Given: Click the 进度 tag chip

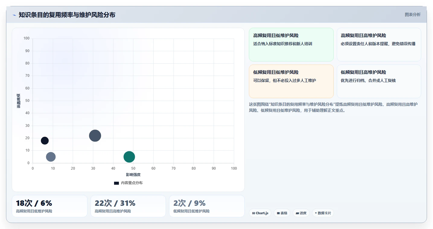Looking at the screenshot, I should (x=301, y=213).
